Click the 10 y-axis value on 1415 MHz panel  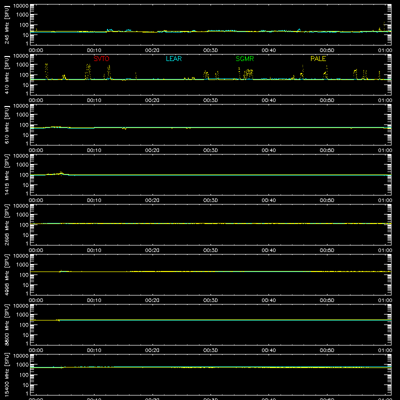pos(25,185)
